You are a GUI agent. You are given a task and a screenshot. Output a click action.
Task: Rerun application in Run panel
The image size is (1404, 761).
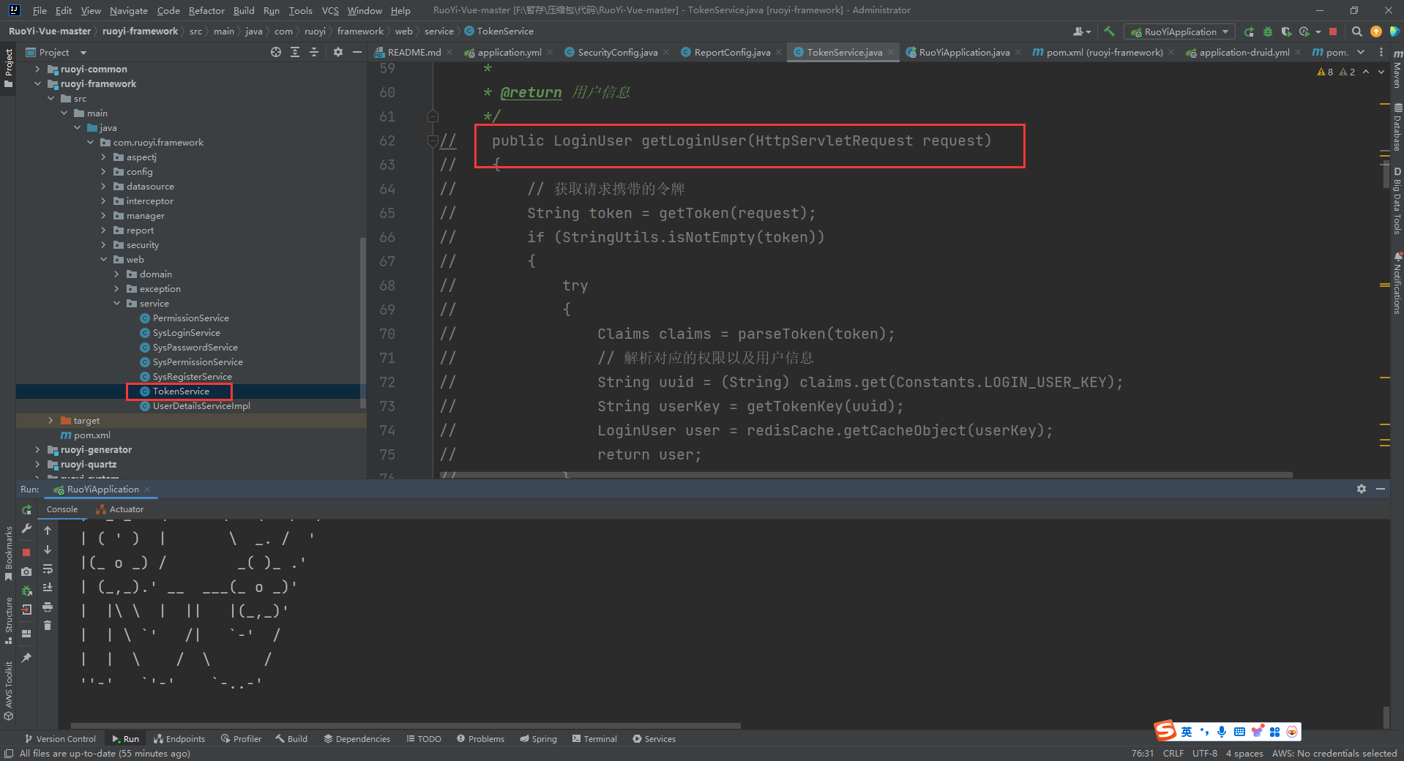27,509
